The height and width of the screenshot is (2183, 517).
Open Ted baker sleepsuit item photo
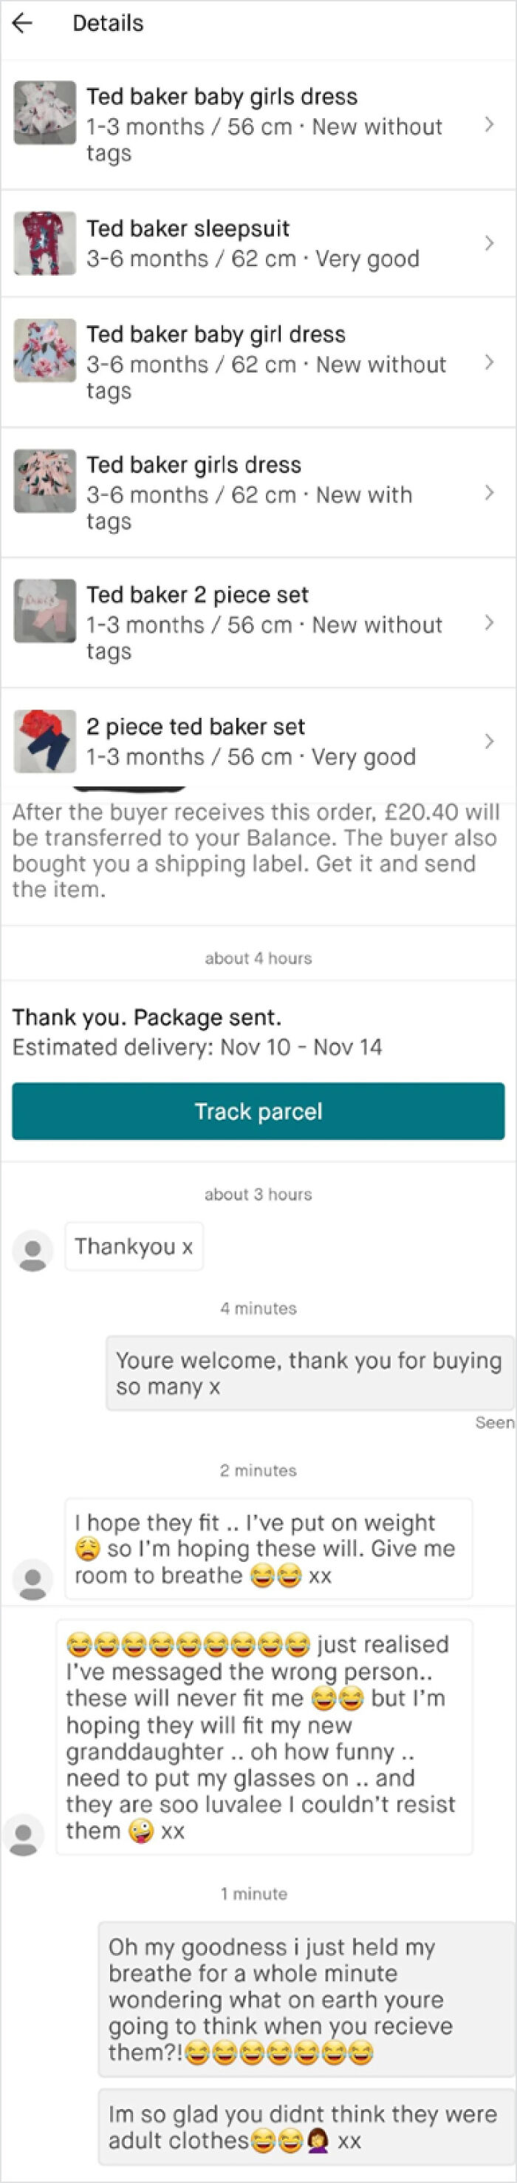(45, 243)
